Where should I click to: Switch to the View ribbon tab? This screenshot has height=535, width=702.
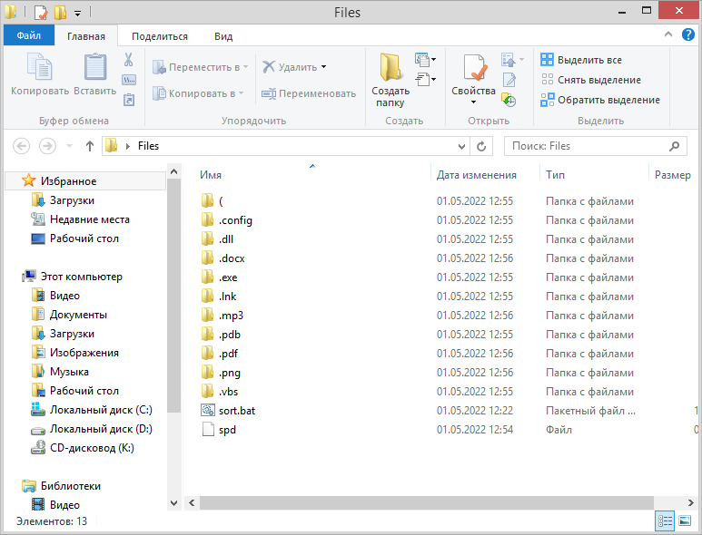pyautogui.click(x=223, y=36)
